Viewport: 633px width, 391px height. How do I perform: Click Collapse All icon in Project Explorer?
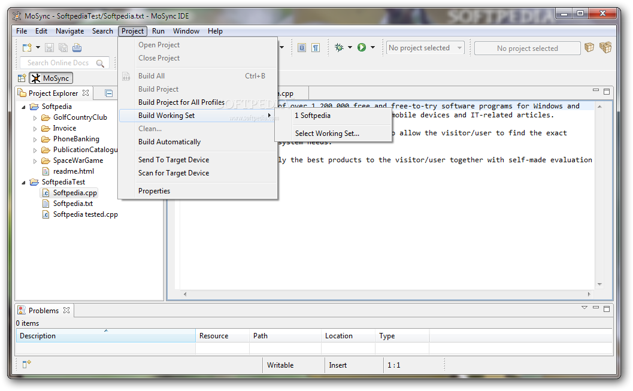(108, 93)
